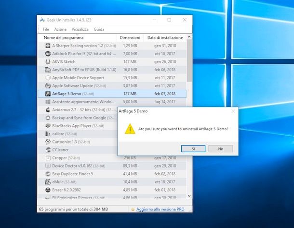The width and height of the screenshot is (294, 228).
Task: Click the 16,8 MB size cell
Action: click(x=130, y=70)
